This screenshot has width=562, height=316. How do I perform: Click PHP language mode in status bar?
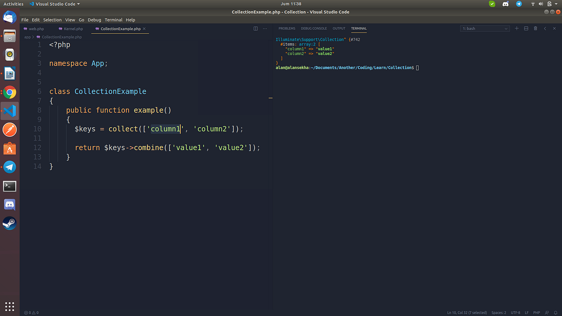tap(536, 312)
